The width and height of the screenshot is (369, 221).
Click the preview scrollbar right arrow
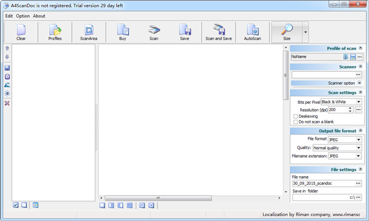pos(279,198)
